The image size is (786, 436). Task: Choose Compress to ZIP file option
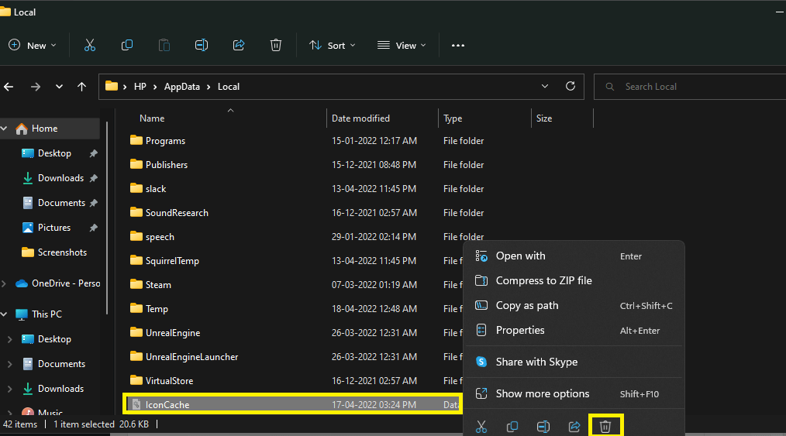[x=543, y=280]
